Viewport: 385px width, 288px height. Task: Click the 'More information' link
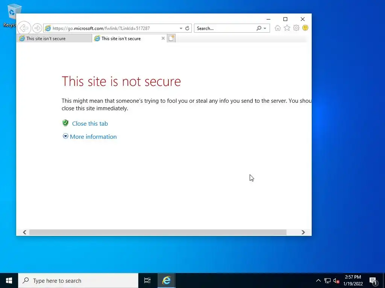click(x=93, y=136)
